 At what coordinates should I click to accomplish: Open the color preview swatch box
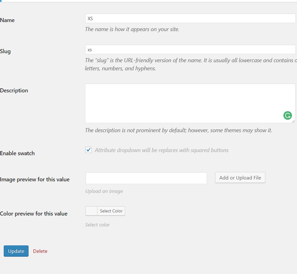pyautogui.click(x=92, y=211)
